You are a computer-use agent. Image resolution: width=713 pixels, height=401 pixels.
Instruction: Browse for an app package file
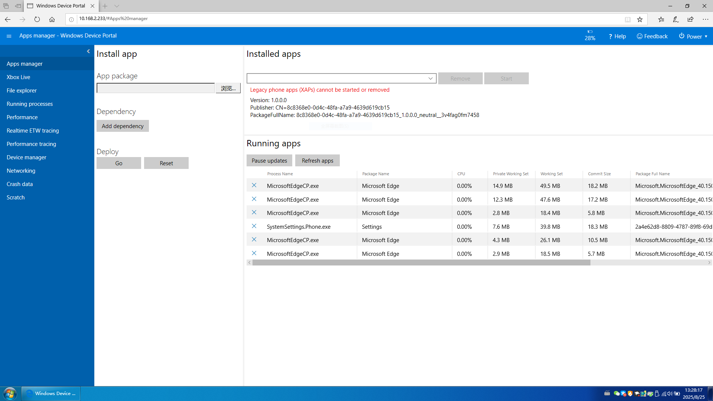[x=228, y=88]
